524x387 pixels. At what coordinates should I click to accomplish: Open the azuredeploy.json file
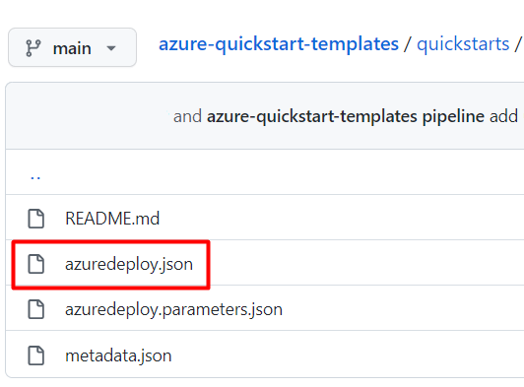[x=129, y=264]
